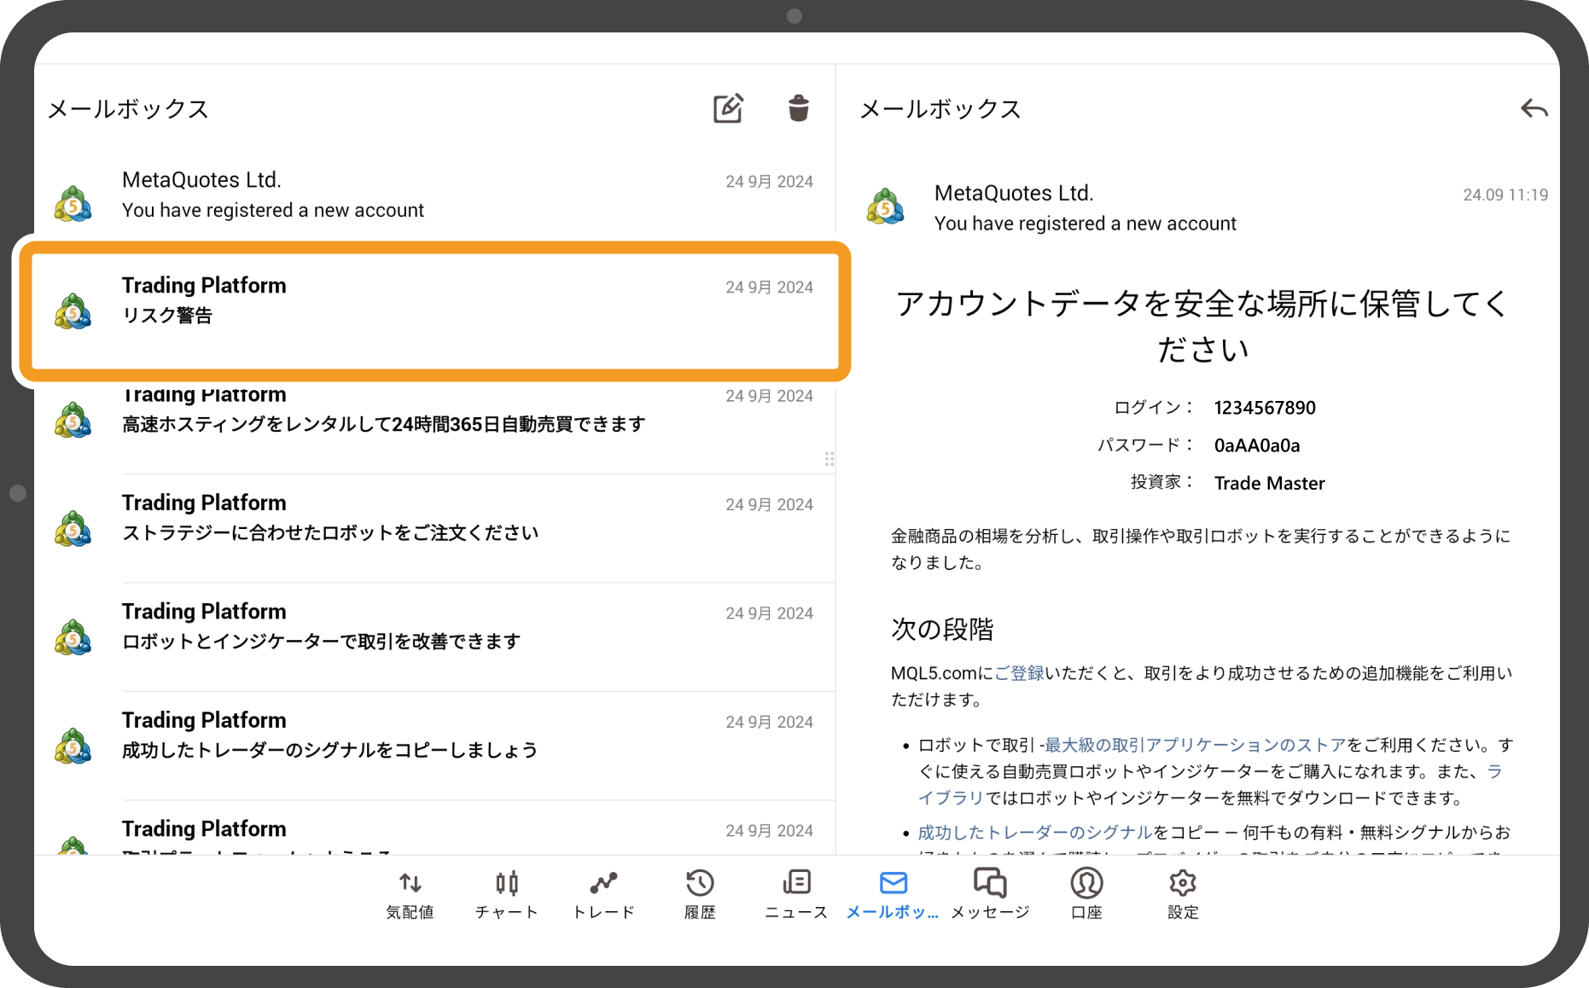Open the ニュース news tab
This screenshot has width=1589, height=988.
tap(796, 894)
